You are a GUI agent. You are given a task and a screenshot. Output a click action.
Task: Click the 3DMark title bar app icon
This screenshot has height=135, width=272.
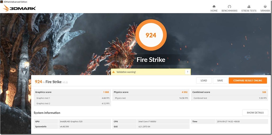click(x=2, y=2)
